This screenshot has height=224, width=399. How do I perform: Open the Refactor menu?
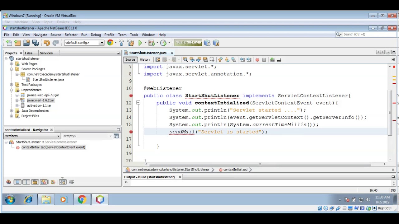coord(71,35)
